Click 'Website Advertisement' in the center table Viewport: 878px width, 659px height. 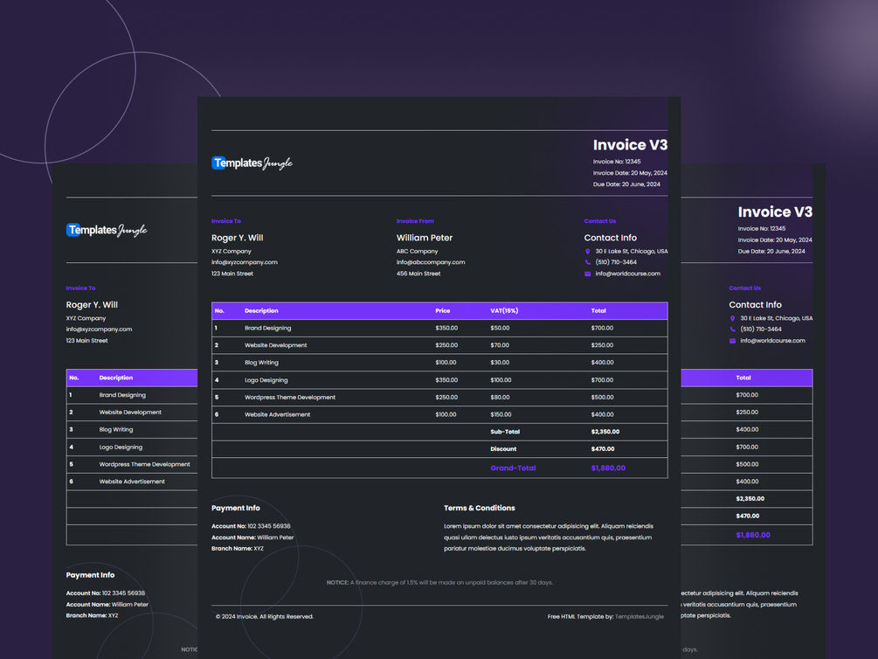277,414
